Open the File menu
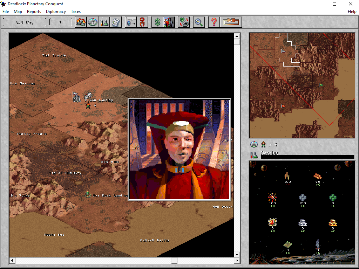 tap(6, 12)
